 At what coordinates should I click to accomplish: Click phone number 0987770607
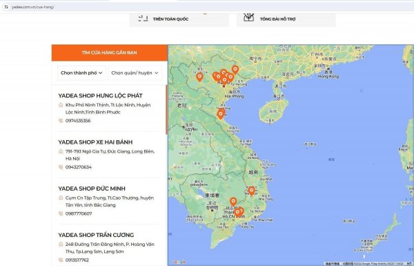coord(79,213)
